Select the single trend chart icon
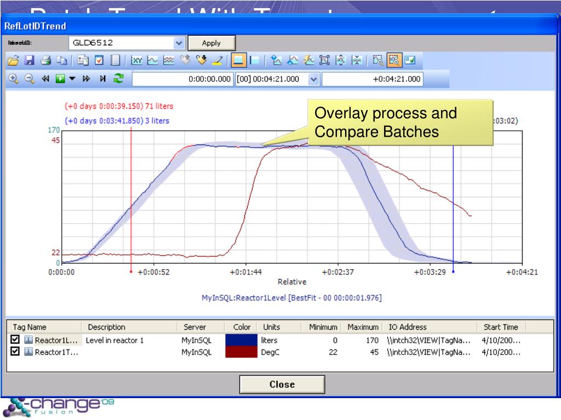The width and height of the screenshot is (561, 420). (152, 60)
